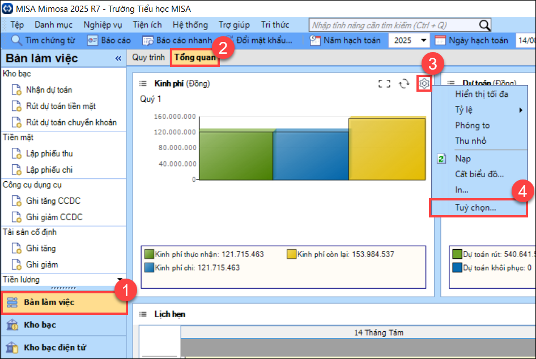Viewport: 536px width, 359px height.
Task: Open Ghi giảm under Tài sản cố định
Action: click(x=35, y=265)
